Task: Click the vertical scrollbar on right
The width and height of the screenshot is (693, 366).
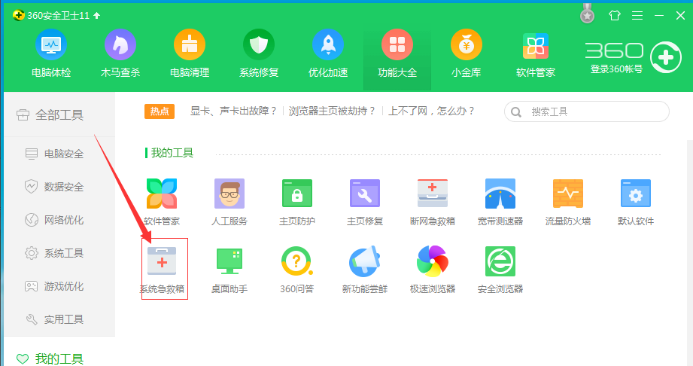Action: click(690, 252)
